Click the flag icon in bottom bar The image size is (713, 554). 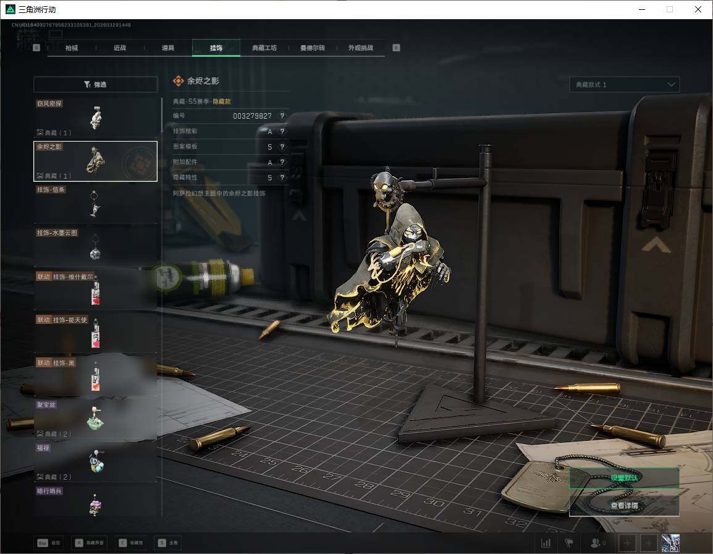(569, 543)
